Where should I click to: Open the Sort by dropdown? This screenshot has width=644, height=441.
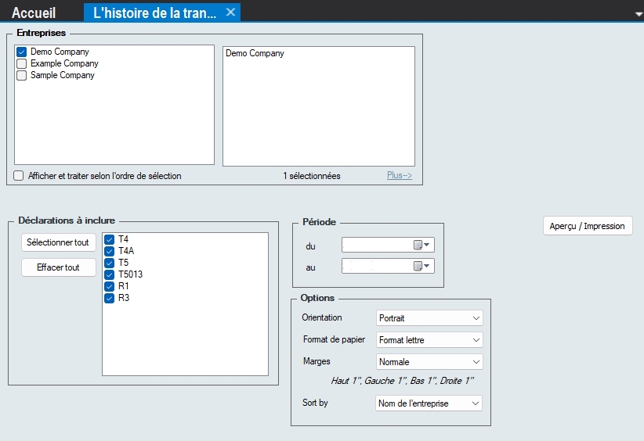coord(429,403)
